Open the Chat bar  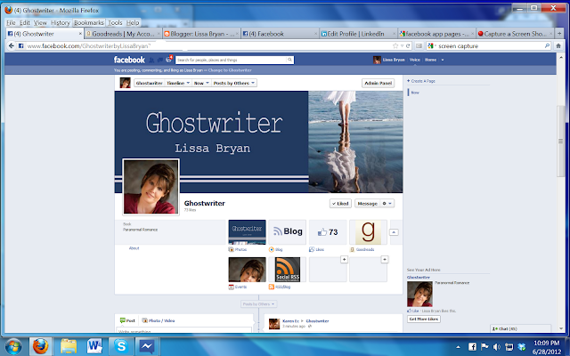click(520, 328)
